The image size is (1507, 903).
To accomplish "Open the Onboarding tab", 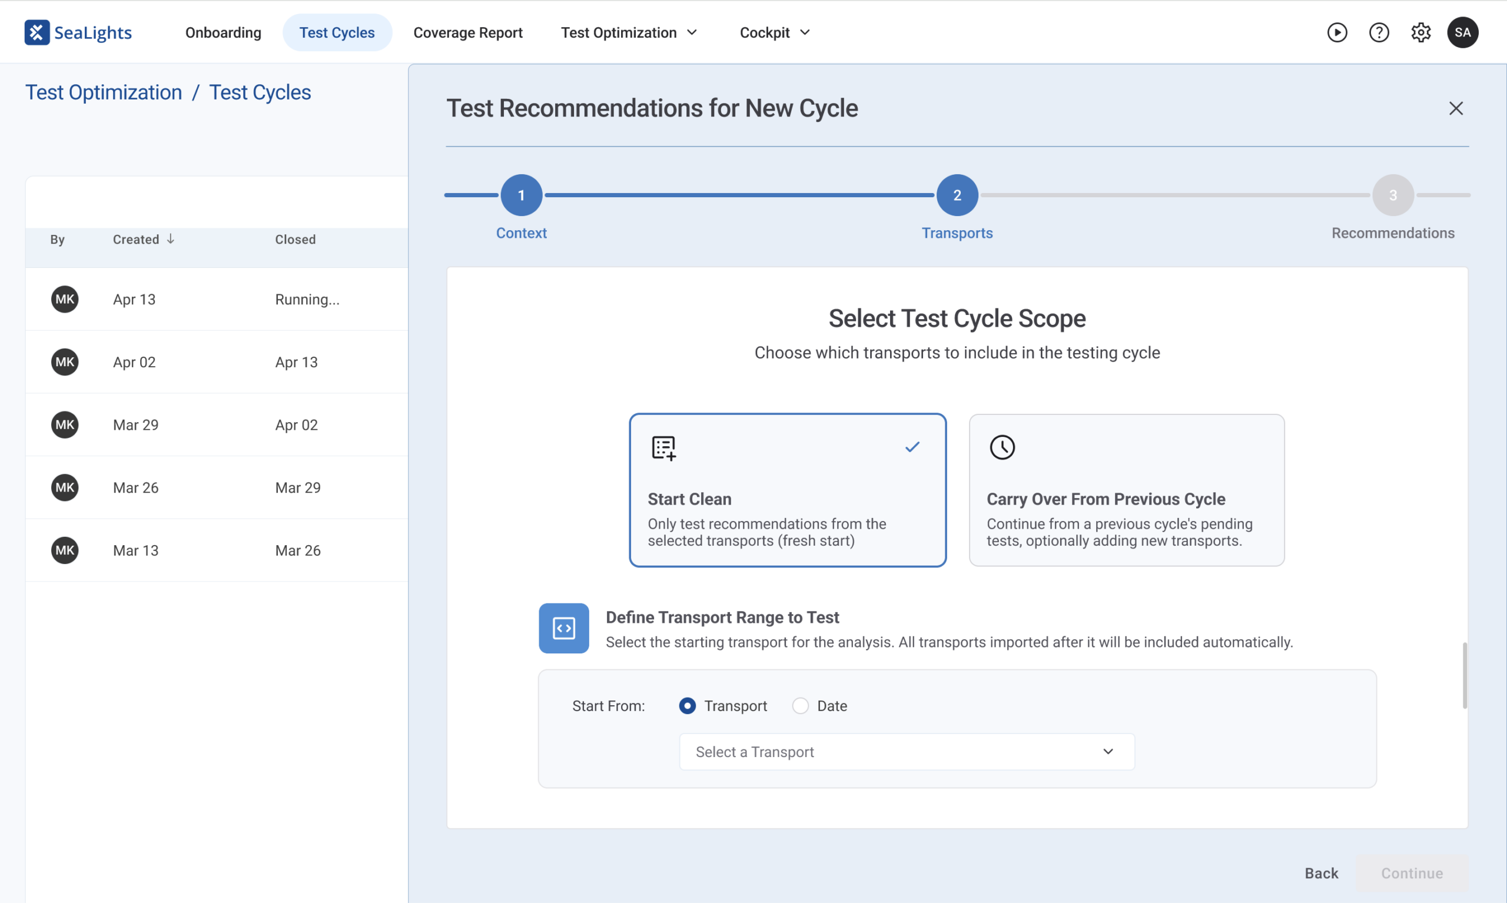I will pyautogui.click(x=223, y=32).
